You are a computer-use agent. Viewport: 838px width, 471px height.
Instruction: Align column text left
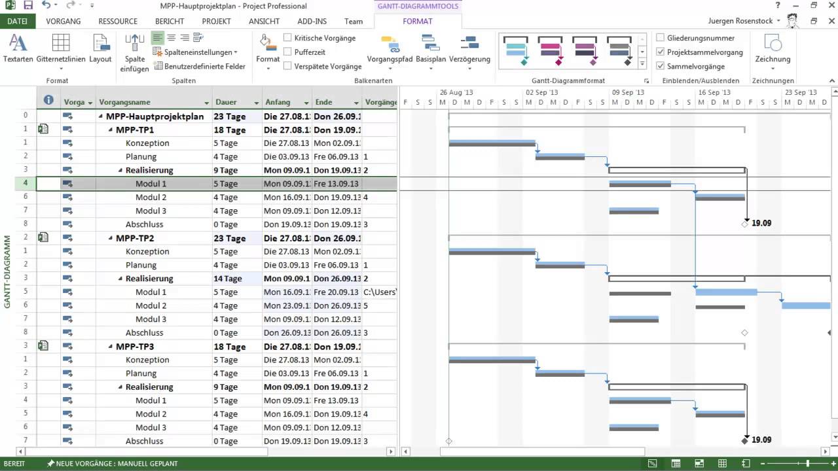point(157,38)
